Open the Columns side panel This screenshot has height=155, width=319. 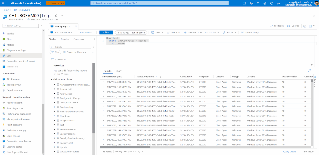tap(315, 81)
